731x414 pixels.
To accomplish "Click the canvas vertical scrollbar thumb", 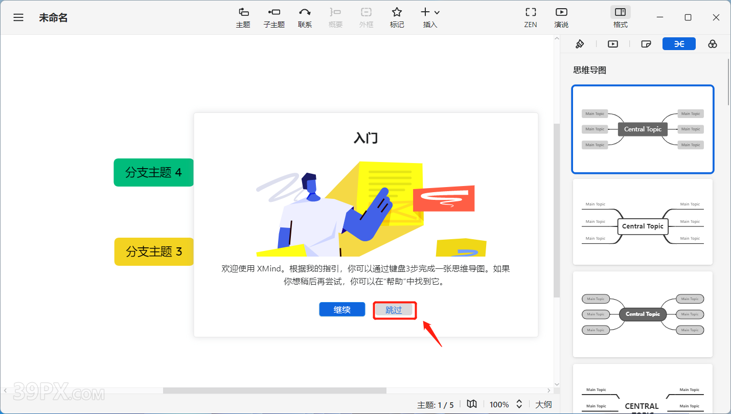I will (x=557, y=210).
